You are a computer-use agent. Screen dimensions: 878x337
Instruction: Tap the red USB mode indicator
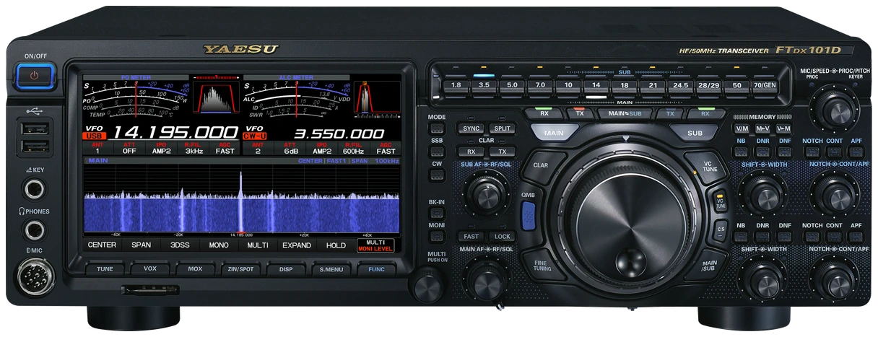94,136
